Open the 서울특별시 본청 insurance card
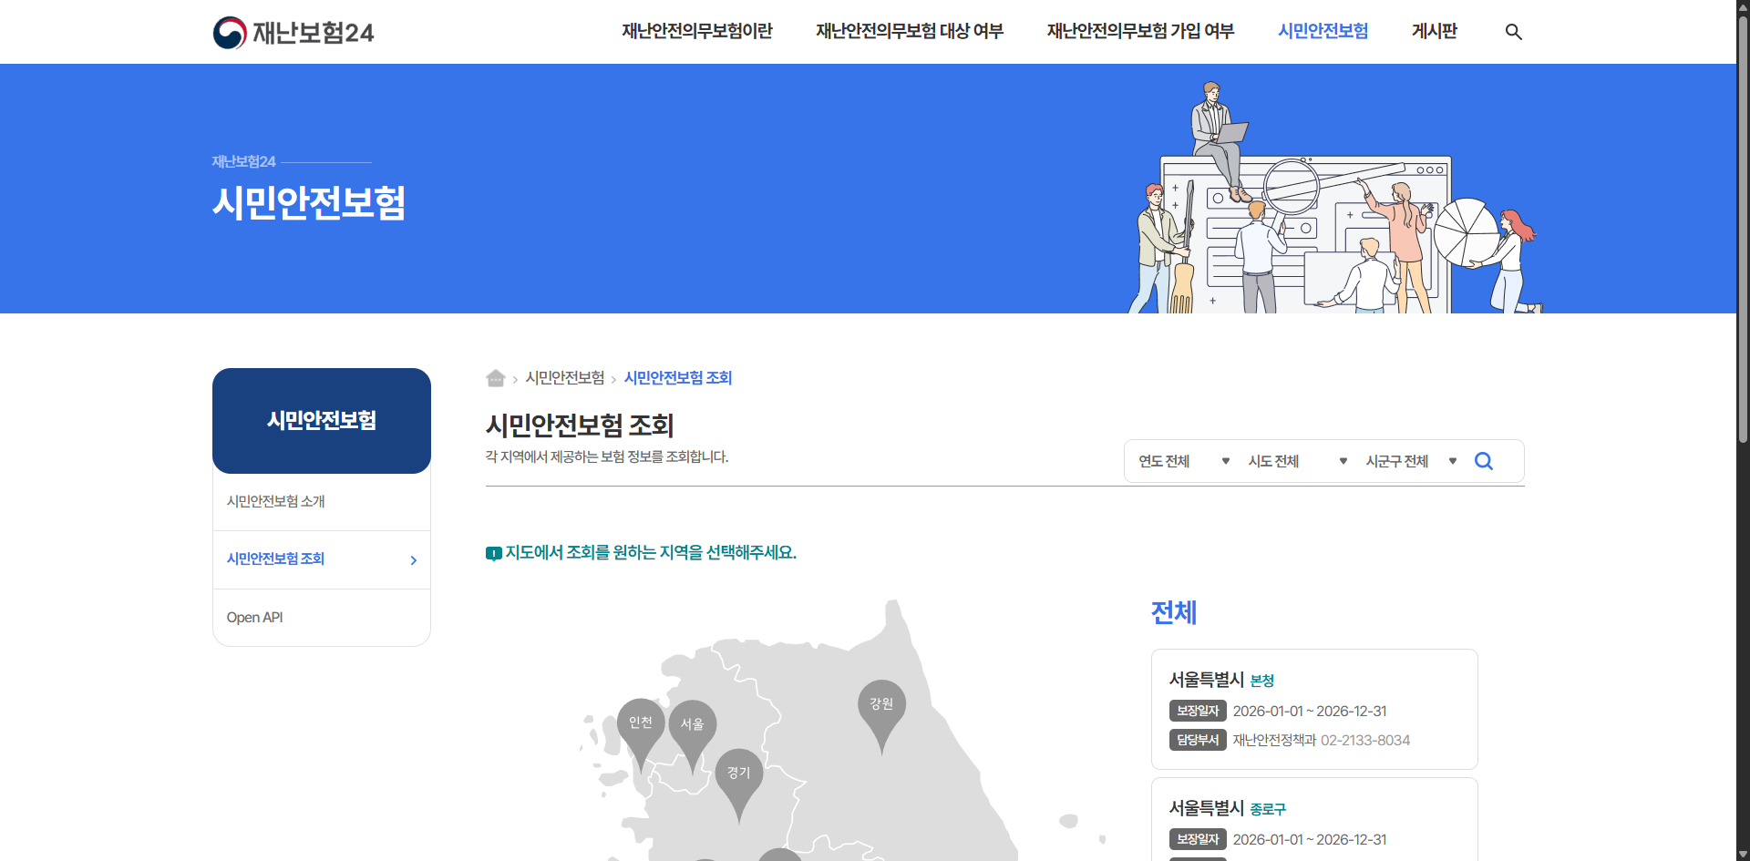 1314,709
